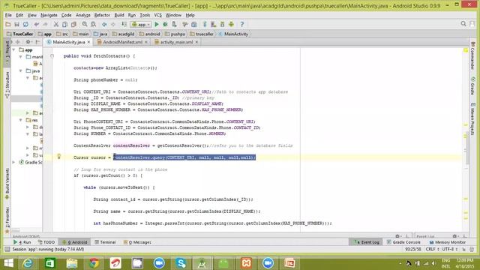Close the MainActivity.java tab
The height and width of the screenshot is (270, 480).
pyautogui.click(x=88, y=42)
